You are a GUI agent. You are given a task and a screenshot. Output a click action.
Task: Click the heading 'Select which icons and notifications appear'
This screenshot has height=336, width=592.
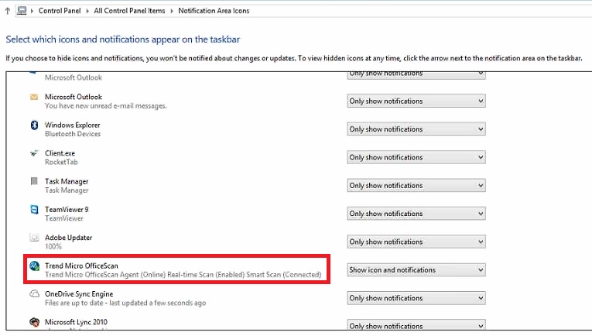123,39
